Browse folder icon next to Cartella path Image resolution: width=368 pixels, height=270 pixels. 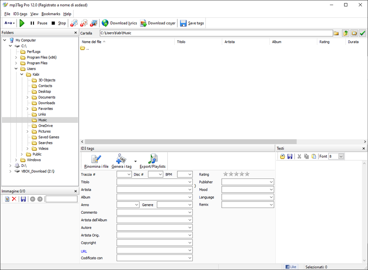click(x=336, y=33)
